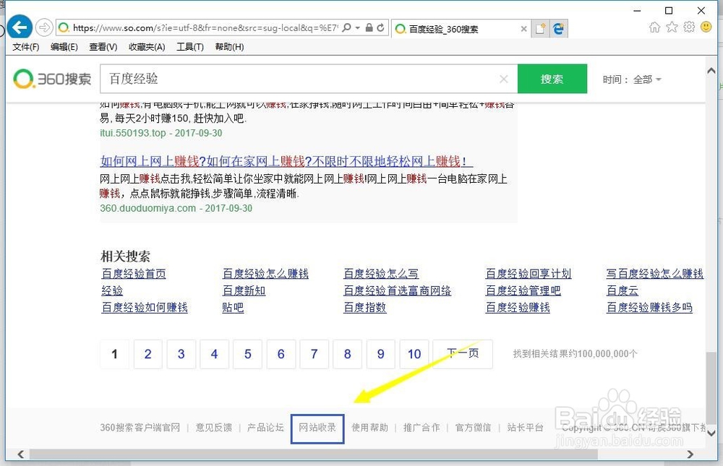The width and height of the screenshot is (723, 466).
Task: Expand the 时间: 全部 dropdown
Action: (632, 79)
